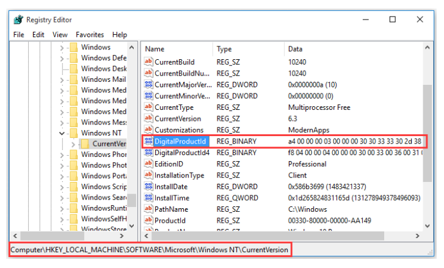Select the ProductId registry value
This screenshot has height=268, width=444.
[x=170, y=221]
